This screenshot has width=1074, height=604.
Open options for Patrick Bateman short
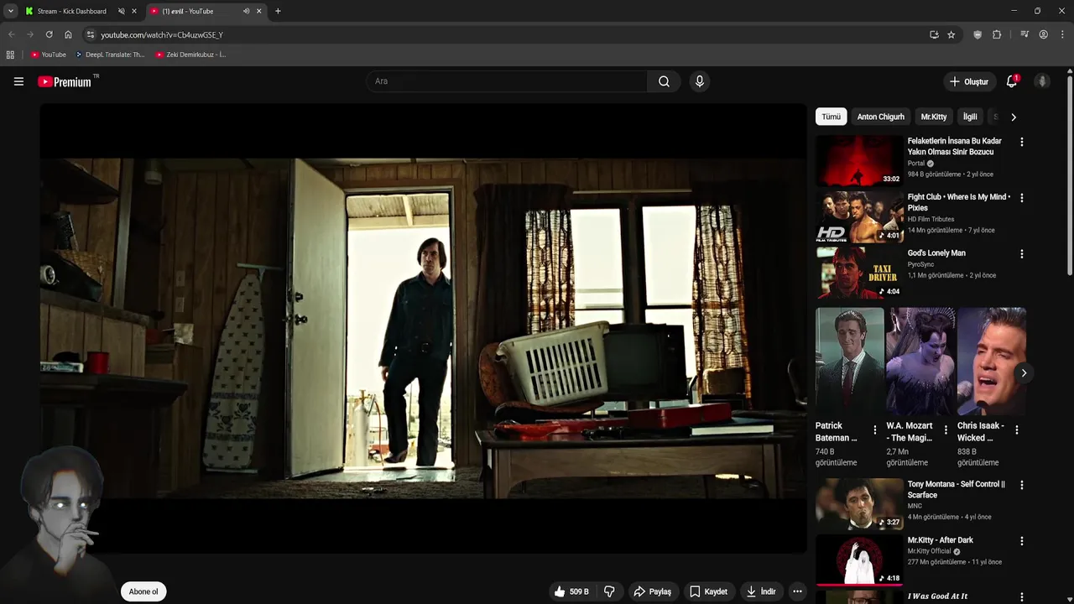(x=875, y=430)
